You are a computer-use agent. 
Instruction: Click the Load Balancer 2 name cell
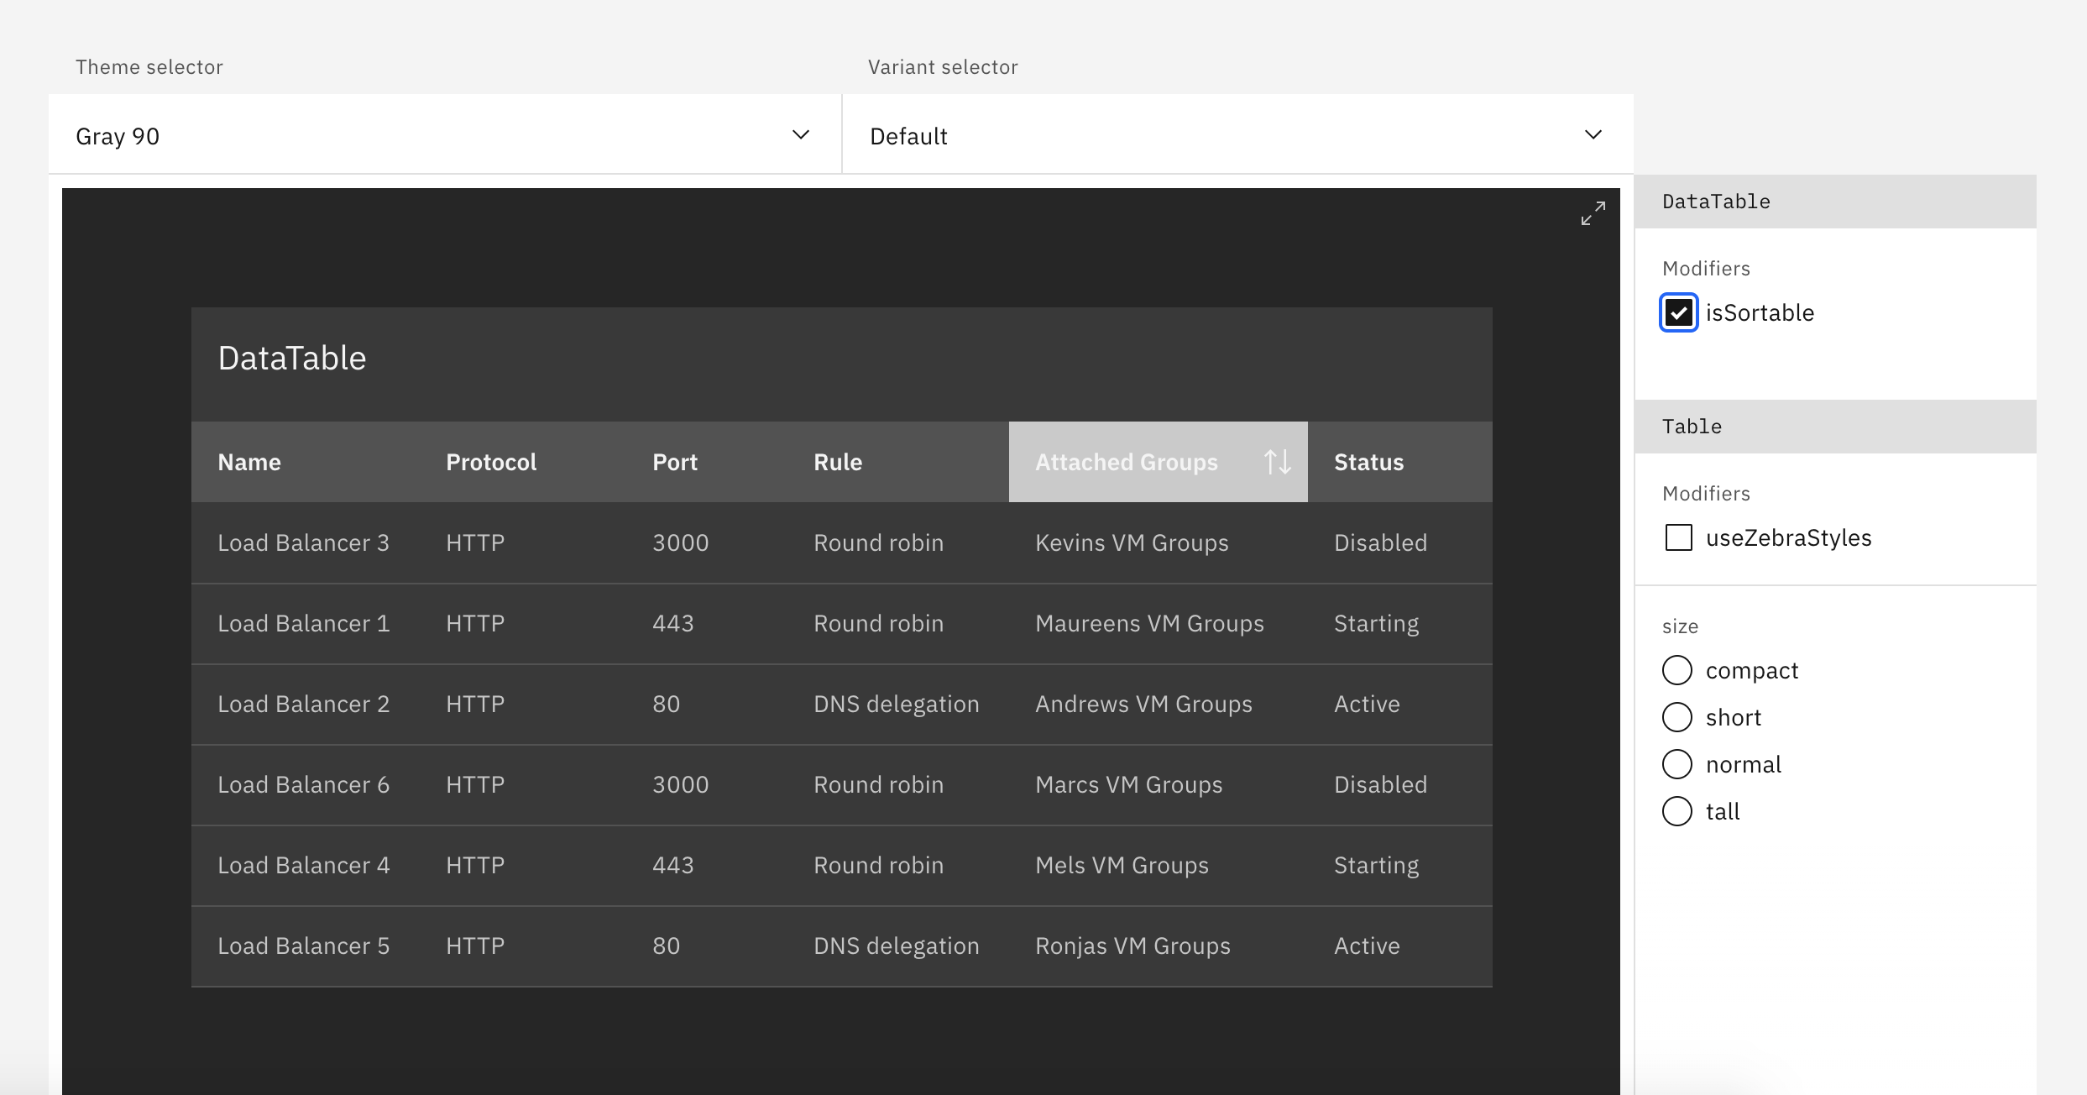(x=304, y=704)
